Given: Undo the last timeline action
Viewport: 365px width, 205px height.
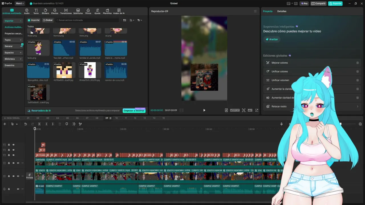Looking at the screenshot, I should [x=25, y=124].
